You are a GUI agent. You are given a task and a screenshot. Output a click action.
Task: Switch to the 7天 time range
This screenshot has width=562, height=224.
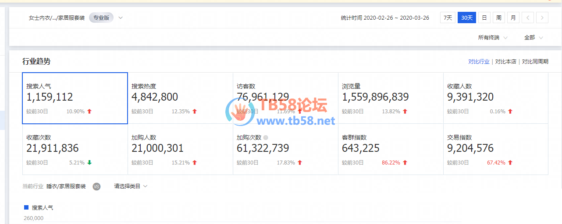448,18
